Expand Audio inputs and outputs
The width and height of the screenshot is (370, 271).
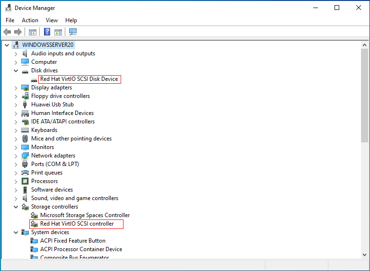click(x=16, y=54)
